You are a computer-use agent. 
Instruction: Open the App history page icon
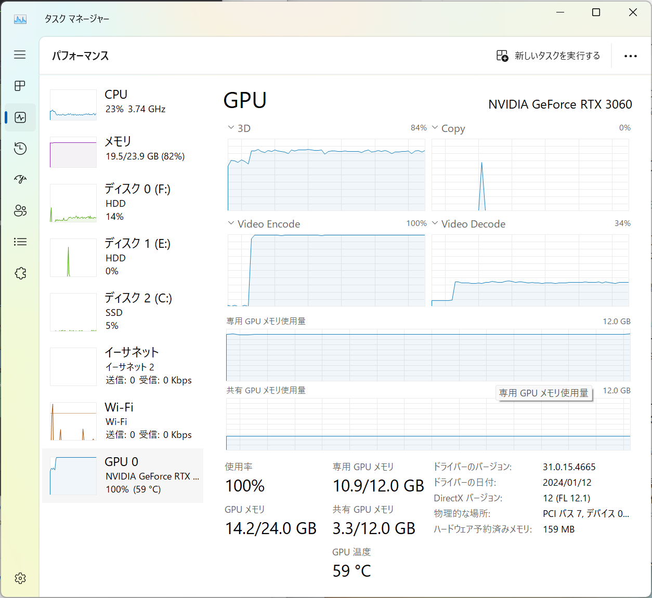coord(20,149)
